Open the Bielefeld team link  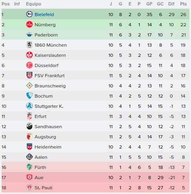(44, 15)
